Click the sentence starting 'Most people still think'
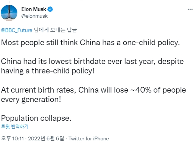196x143 pixels. [x=90, y=43]
